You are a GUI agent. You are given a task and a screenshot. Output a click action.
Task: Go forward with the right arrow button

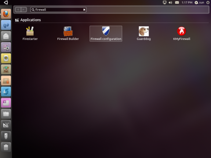click(24, 10)
